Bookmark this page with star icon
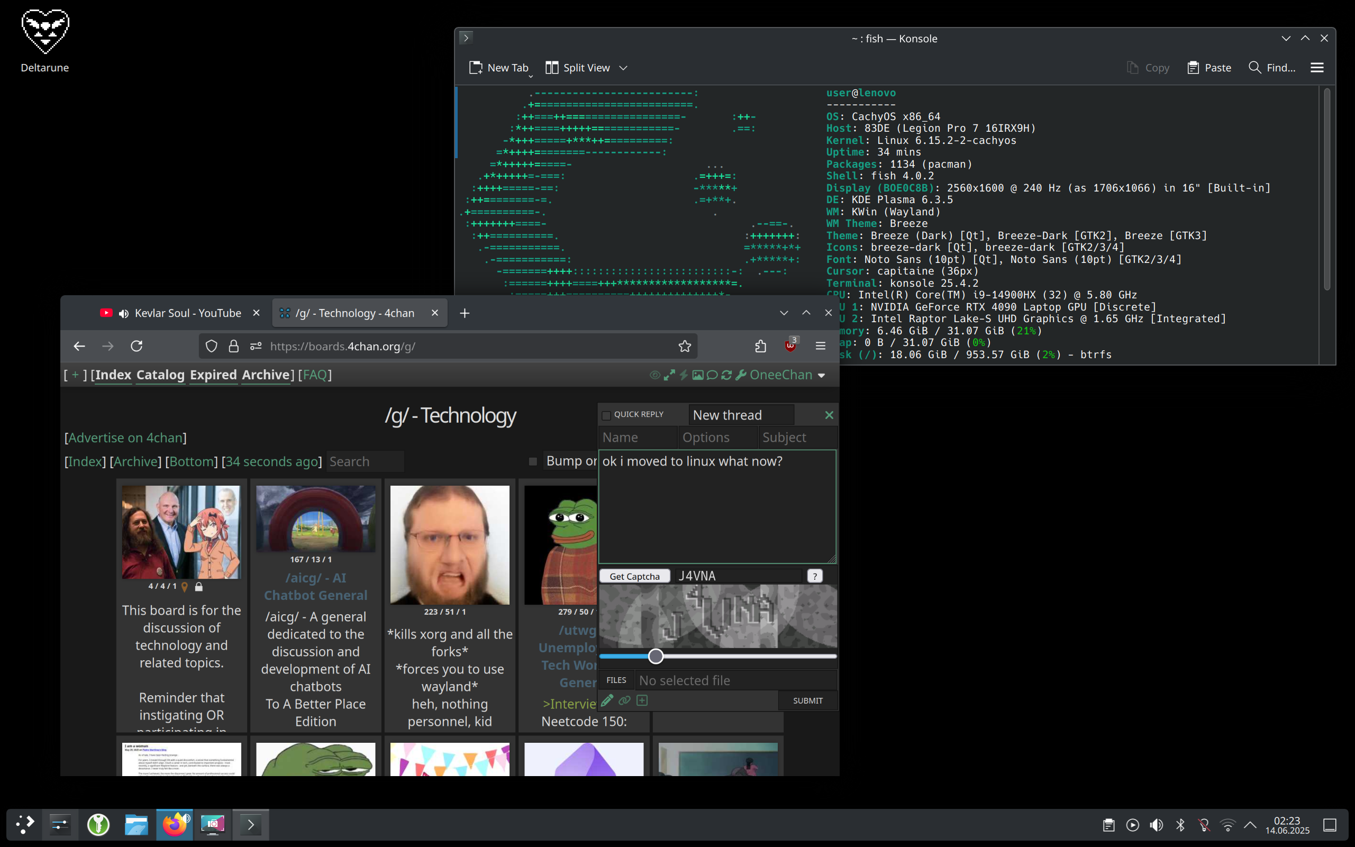This screenshot has height=847, width=1355. [685, 346]
